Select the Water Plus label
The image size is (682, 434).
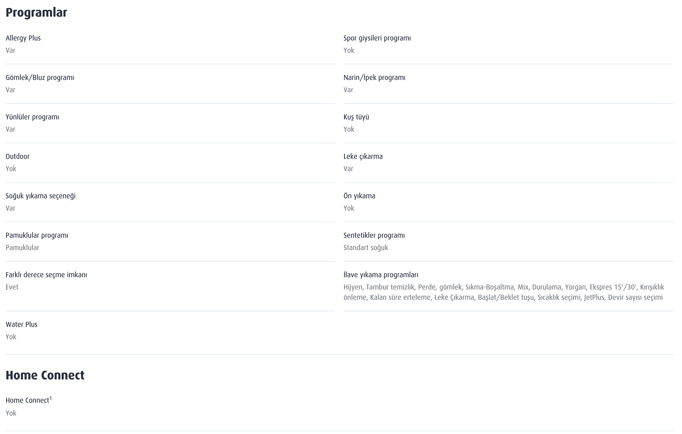pos(22,325)
